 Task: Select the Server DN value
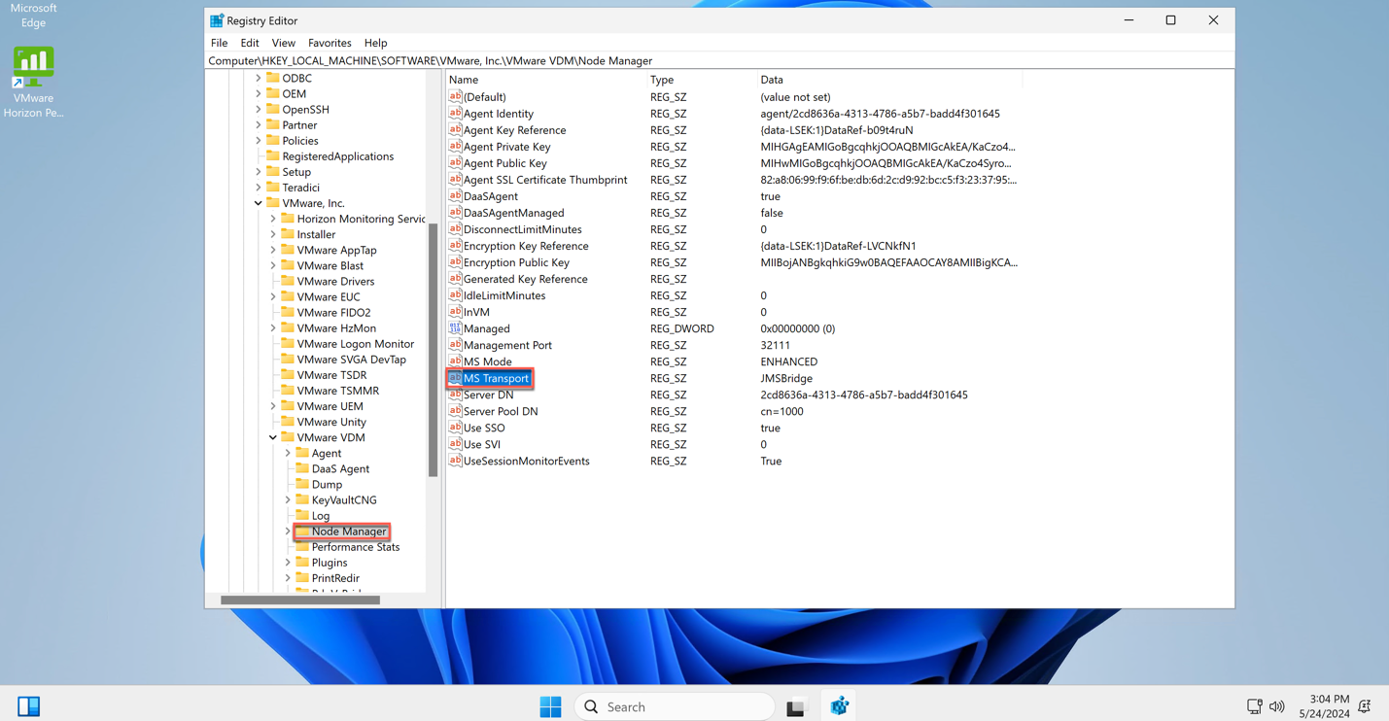coord(488,395)
